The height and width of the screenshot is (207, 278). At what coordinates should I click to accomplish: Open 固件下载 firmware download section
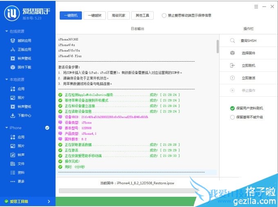pyautogui.click(x=21, y=67)
